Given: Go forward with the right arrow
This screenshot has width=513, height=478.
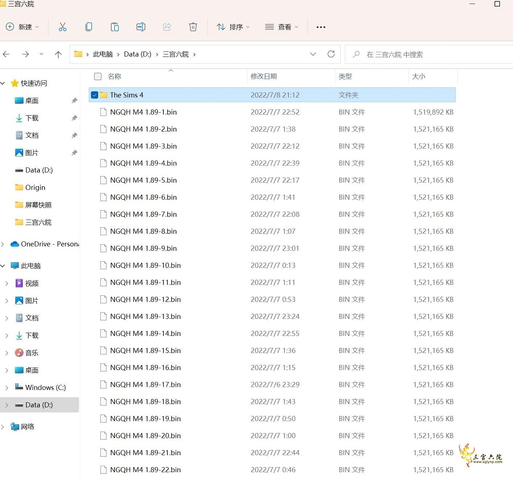Looking at the screenshot, I should pyautogui.click(x=25, y=54).
